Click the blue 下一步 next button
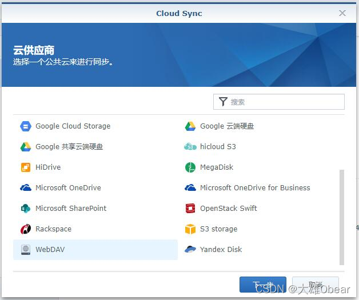 (263, 285)
